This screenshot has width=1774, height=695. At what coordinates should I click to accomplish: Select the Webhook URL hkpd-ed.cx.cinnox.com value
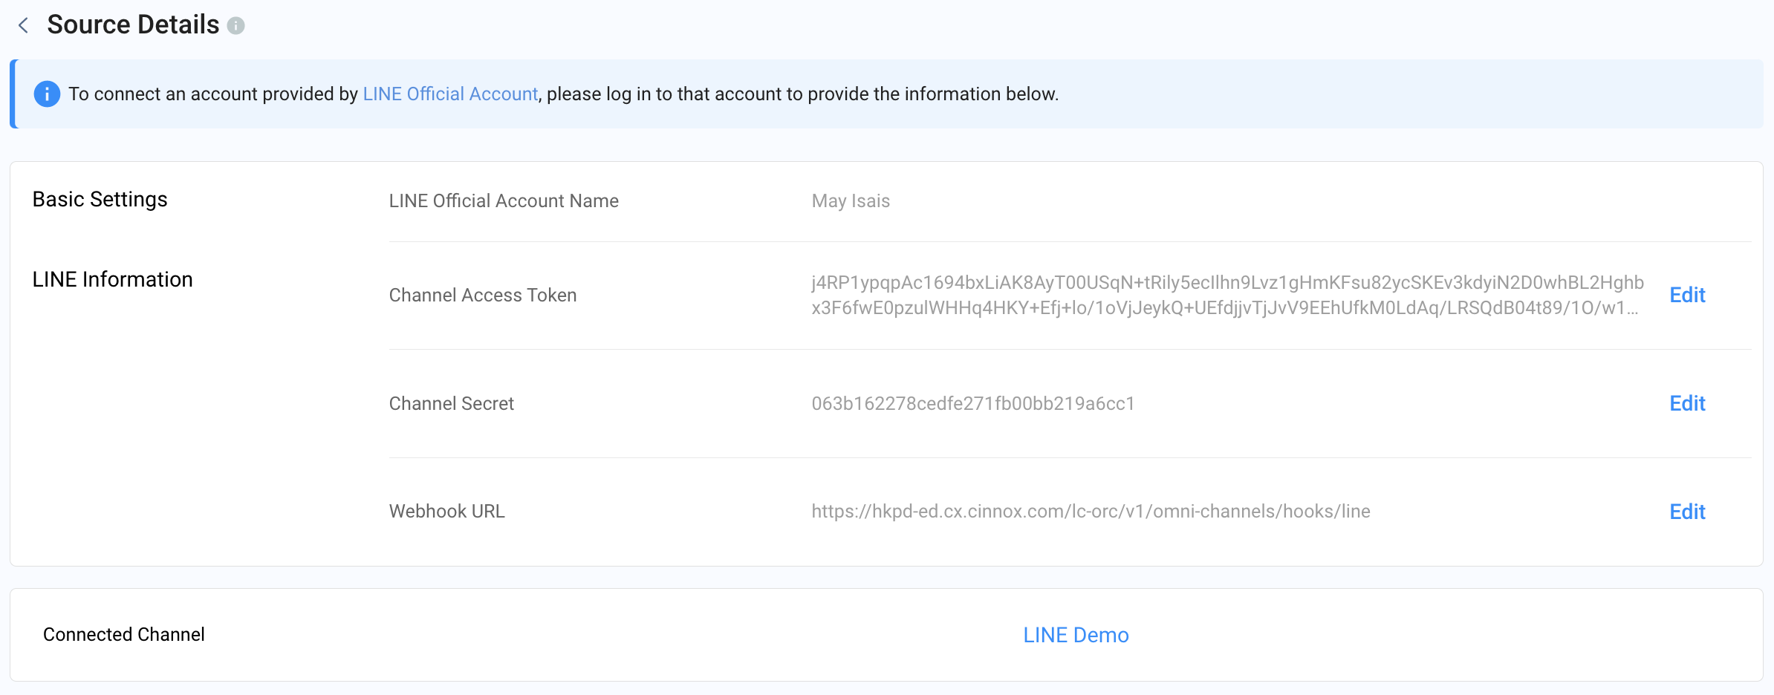pos(1091,512)
